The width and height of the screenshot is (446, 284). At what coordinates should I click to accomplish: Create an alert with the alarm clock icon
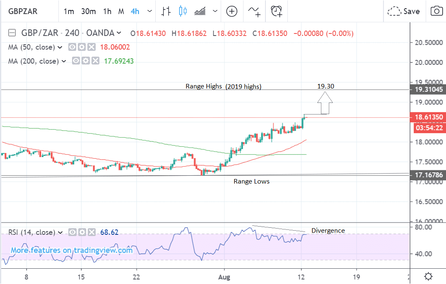(277, 11)
